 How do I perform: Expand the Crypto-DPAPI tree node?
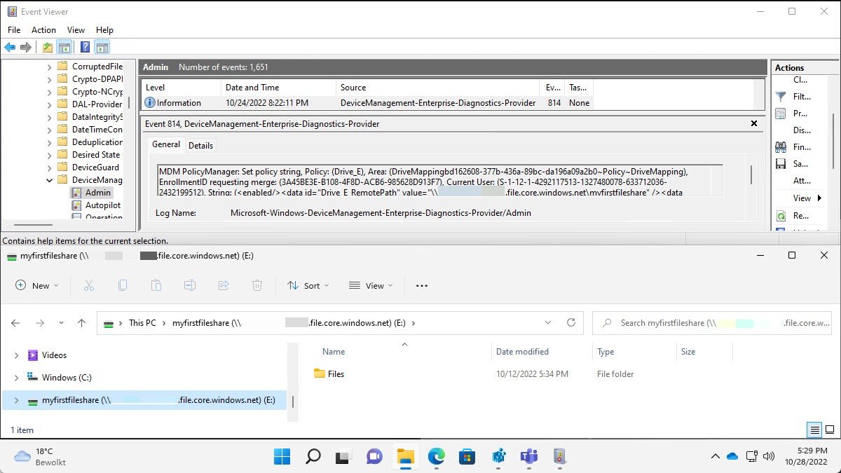(50, 79)
